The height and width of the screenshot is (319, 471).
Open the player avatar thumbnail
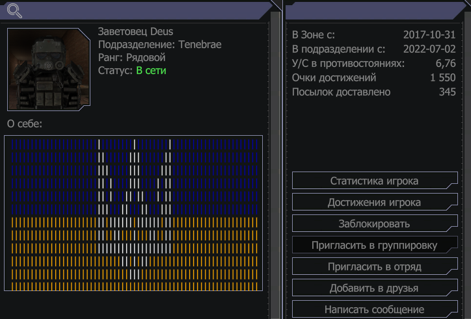[x=49, y=70]
